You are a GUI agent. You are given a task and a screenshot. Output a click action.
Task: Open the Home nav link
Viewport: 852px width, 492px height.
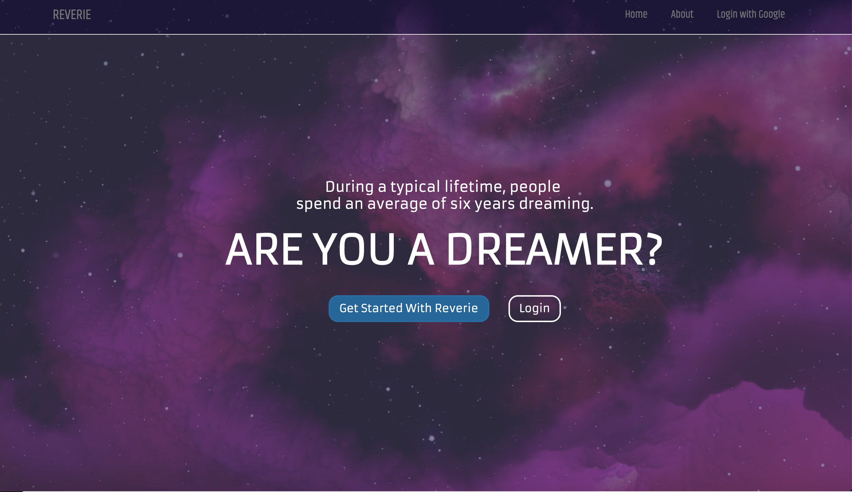pyautogui.click(x=636, y=14)
